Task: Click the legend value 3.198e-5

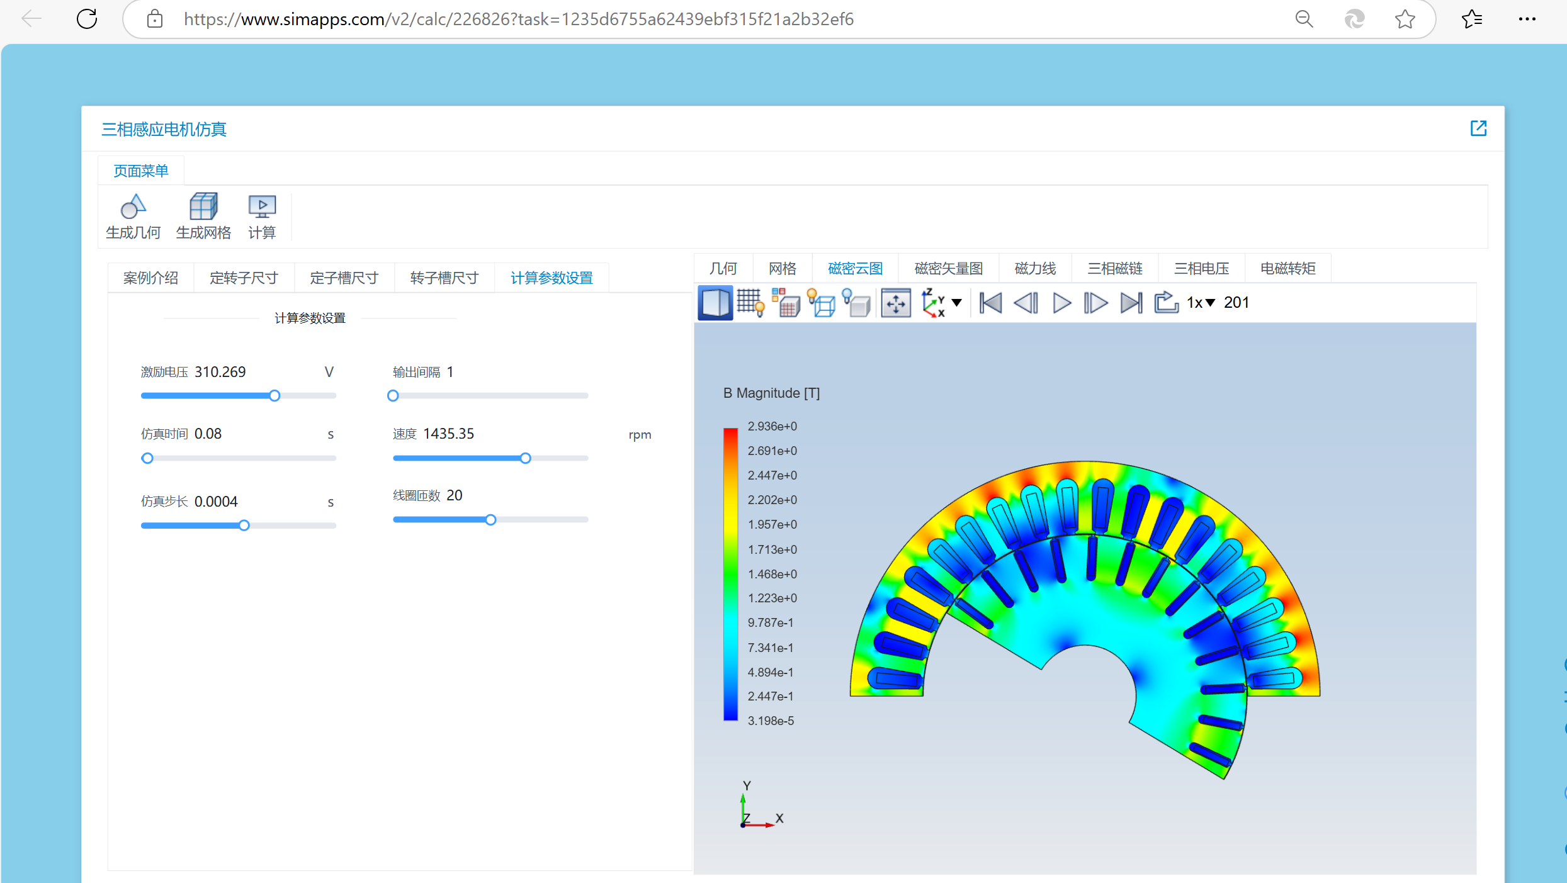Action: click(x=771, y=721)
